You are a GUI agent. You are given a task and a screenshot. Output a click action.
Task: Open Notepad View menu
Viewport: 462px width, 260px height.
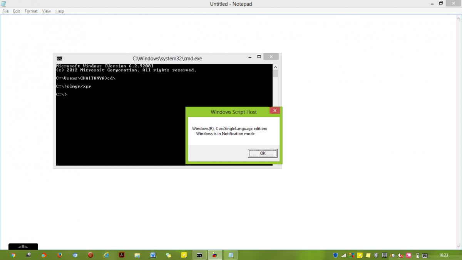(x=47, y=11)
